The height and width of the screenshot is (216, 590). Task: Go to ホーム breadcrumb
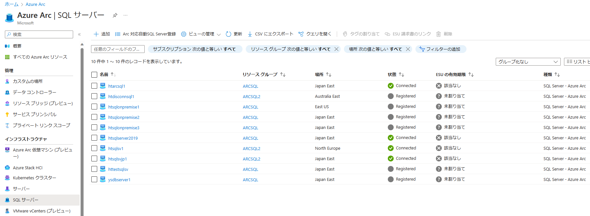point(11,4)
